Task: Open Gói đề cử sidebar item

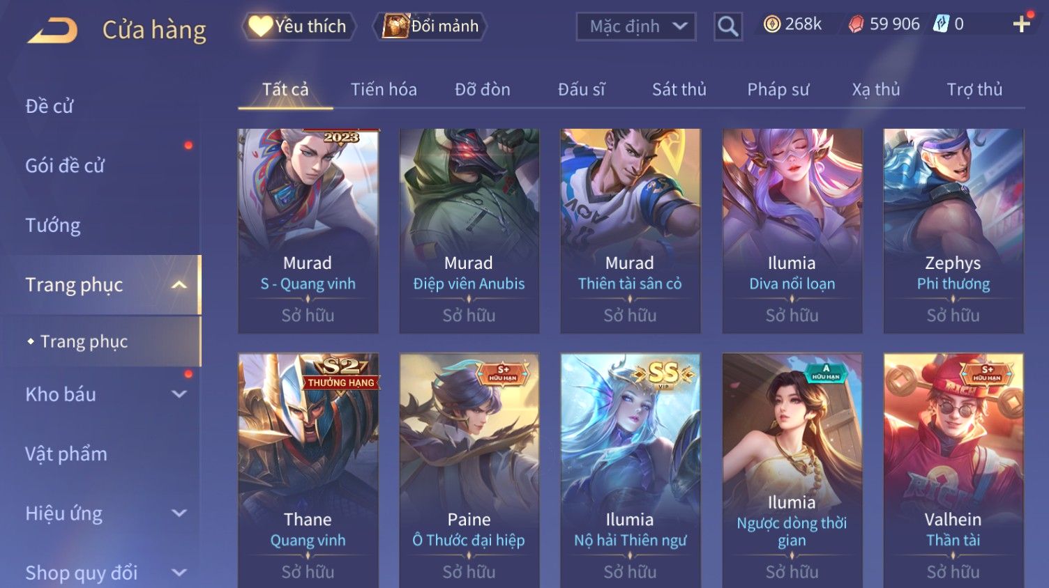Action: pos(65,166)
